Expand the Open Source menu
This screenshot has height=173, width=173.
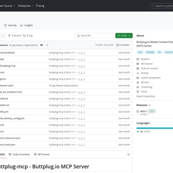(7, 6)
